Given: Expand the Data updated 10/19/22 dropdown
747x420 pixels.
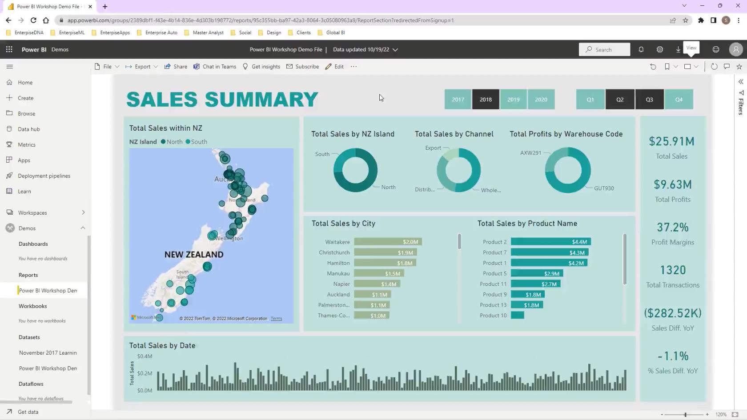Looking at the screenshot, I should click(395, 50).
